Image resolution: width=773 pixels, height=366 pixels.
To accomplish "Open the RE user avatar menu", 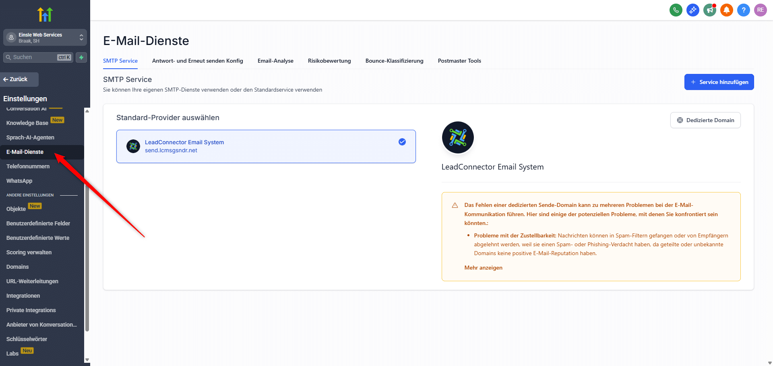I will 761,10.
